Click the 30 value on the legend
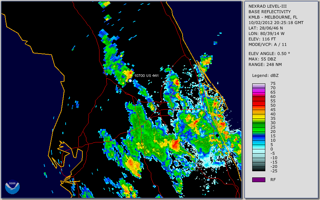Screen dimensions: 320x200 click(x=273, y=123)
